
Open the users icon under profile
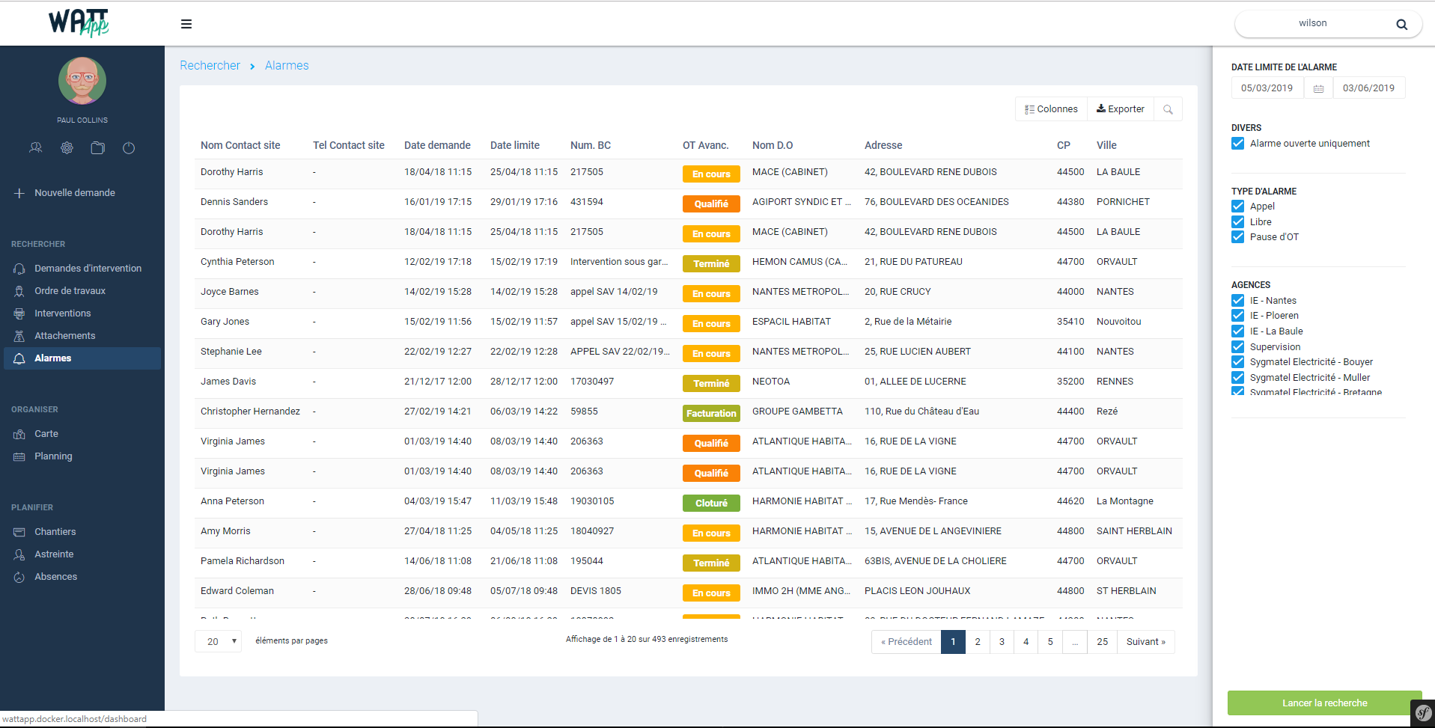coord(36,148)
